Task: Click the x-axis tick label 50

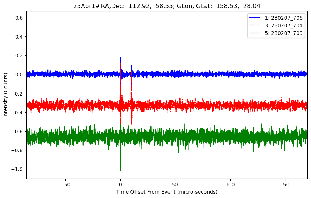Action: coord(175,185)
